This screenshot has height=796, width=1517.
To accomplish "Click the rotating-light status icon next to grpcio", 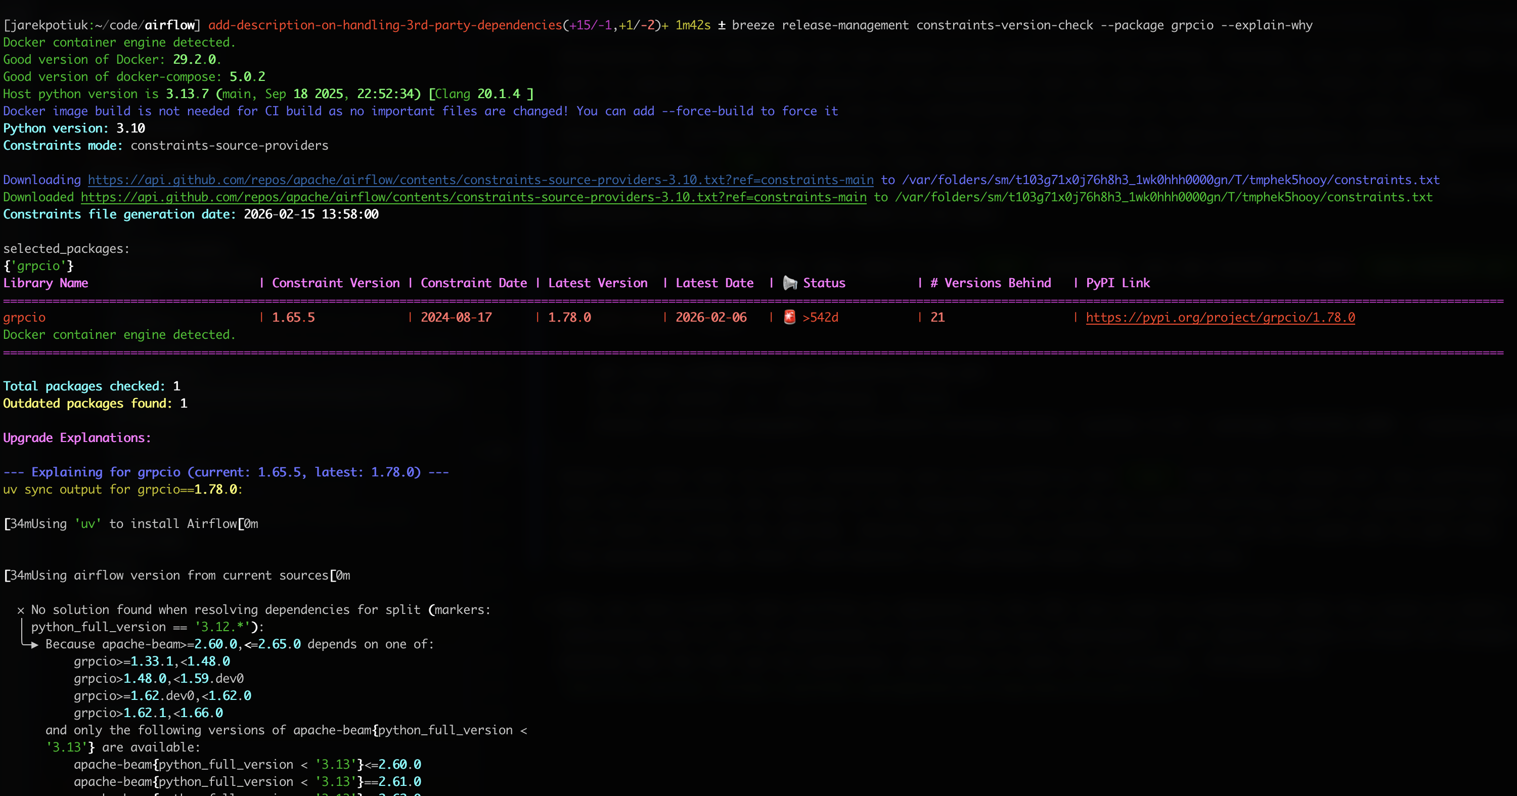I will coord(789,318).
